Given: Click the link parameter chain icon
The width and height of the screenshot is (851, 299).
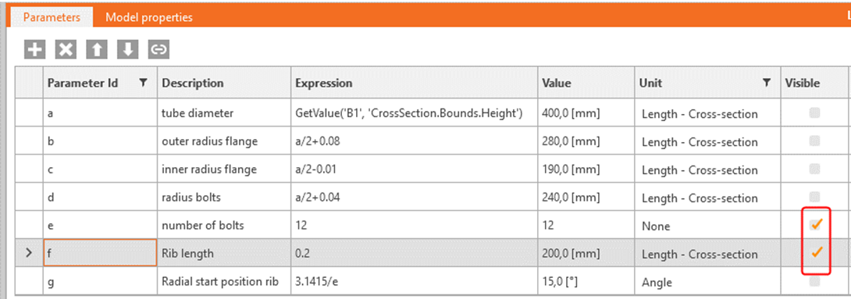Looking at the screenshot, I should [158, 50].
